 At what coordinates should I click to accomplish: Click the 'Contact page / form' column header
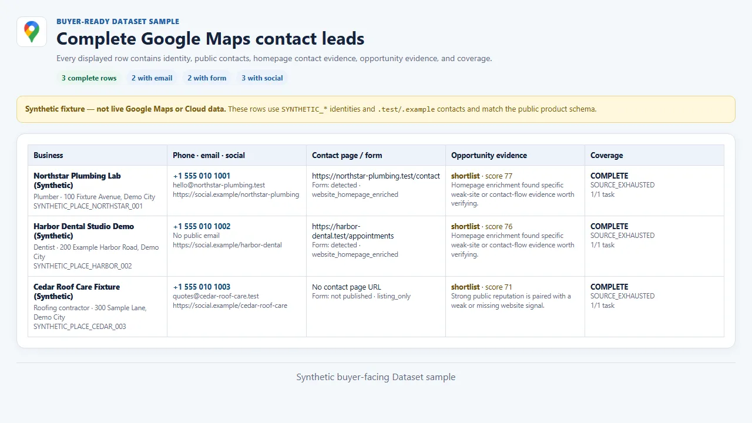376,155
